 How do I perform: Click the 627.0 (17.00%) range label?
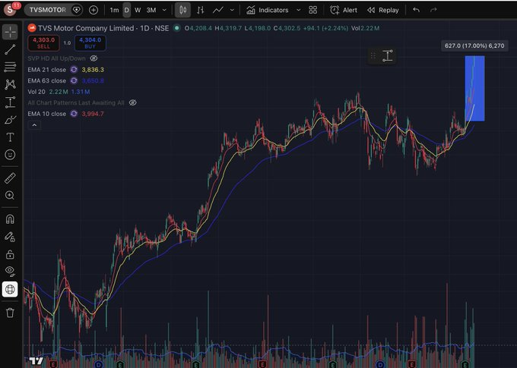click(x=474, y=46)
